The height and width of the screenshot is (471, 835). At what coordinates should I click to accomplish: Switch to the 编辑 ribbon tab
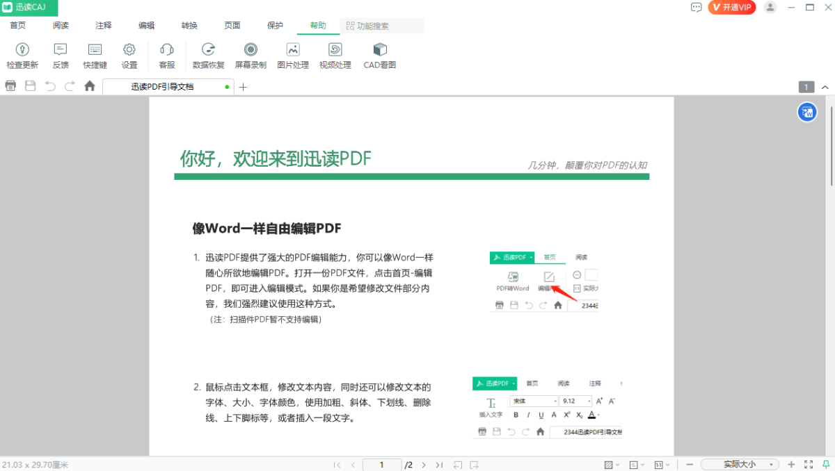(146, 25)
